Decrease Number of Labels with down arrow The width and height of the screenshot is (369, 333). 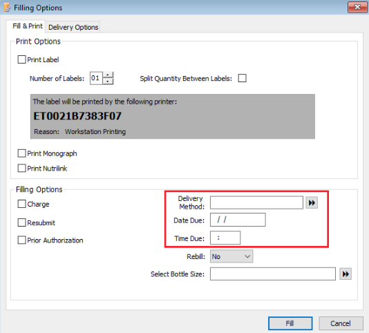[x=108, y=82]
